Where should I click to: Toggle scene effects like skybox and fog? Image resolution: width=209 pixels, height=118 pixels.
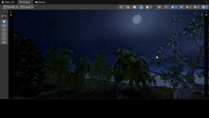coord(173,7)
